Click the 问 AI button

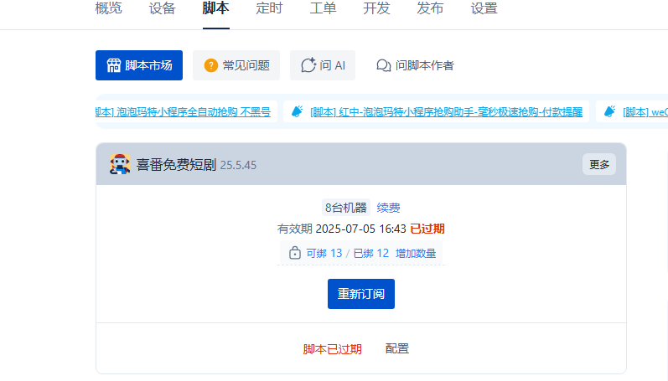(323, 65)
